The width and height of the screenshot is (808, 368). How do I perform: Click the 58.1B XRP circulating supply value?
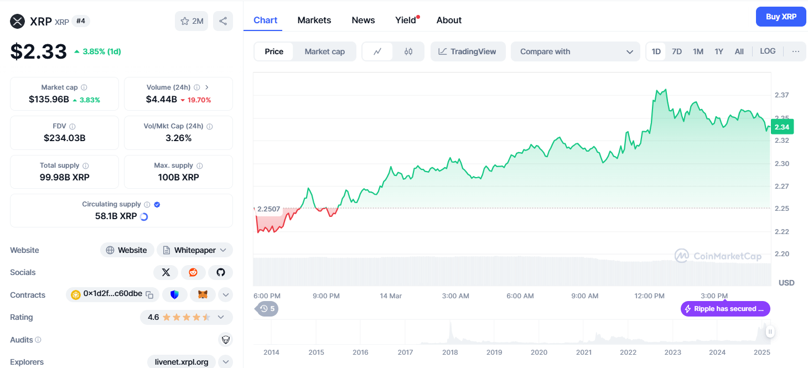tap(116, 216)
